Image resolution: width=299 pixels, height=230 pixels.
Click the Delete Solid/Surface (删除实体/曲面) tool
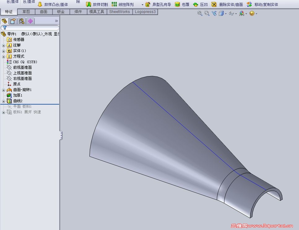pos(227,4)
